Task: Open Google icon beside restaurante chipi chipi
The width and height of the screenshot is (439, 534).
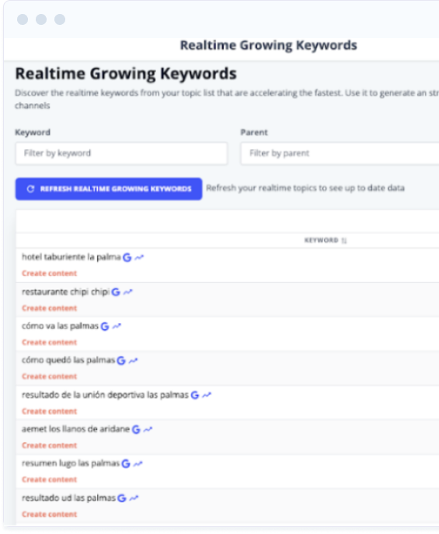Action: [x=116, y=292]
